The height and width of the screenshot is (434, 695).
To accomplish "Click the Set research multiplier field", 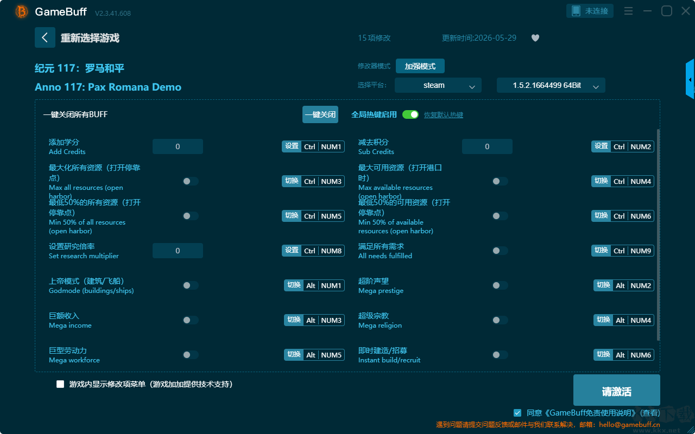I will click(x=178, y=251).
